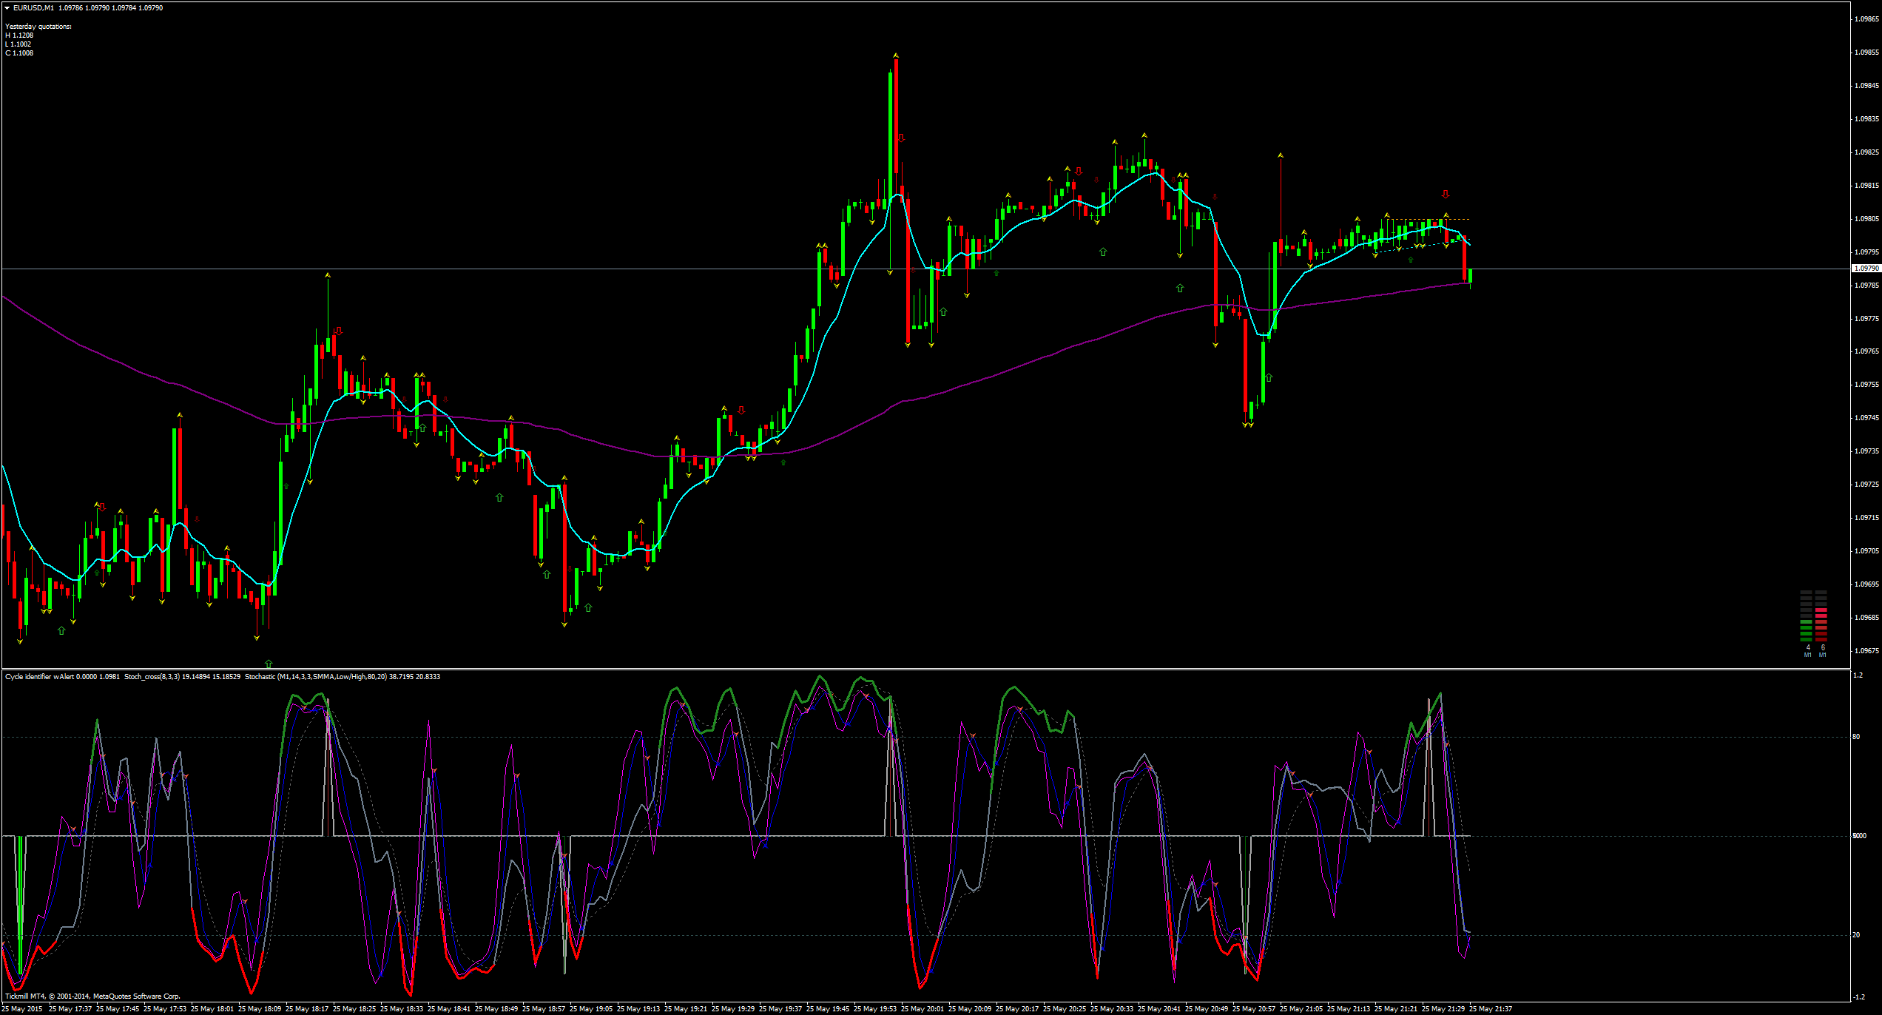
Task: Click the EURUSD,M1 symbol label
Action: (33, 8)
